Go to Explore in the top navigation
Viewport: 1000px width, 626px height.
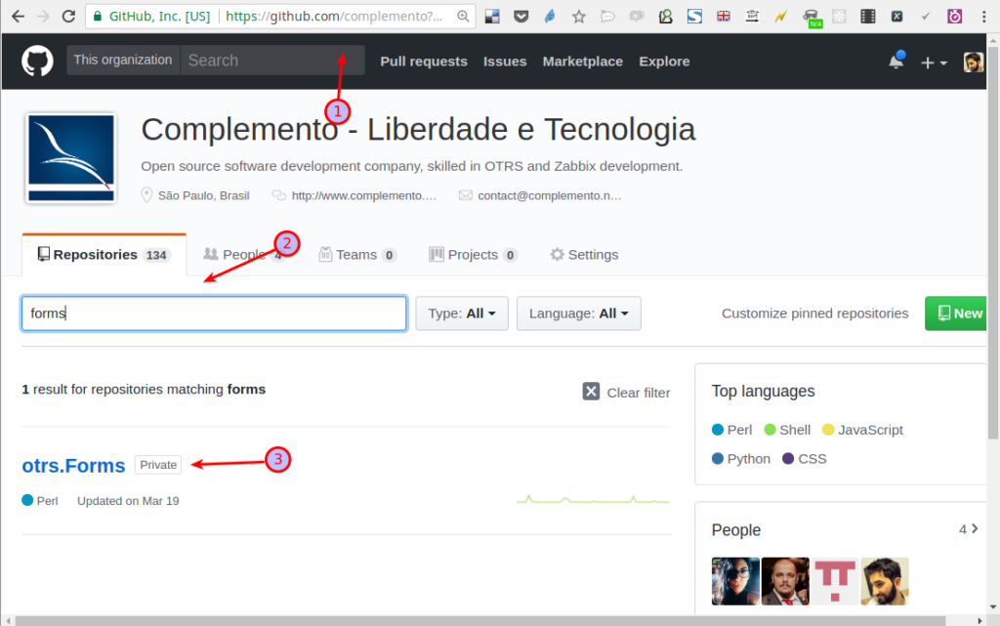point(664,62)
